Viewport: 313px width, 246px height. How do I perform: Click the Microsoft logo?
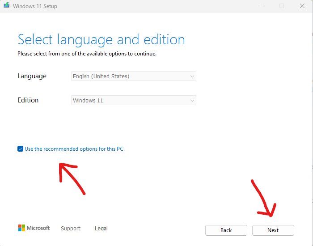(34, 228)
